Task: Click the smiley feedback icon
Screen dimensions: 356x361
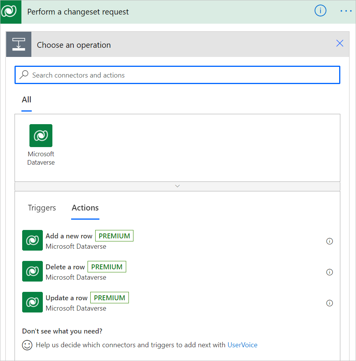Action: click(27, 345)
